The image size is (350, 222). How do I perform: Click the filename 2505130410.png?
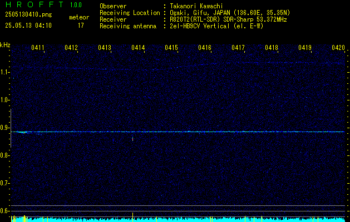(28, 14)
